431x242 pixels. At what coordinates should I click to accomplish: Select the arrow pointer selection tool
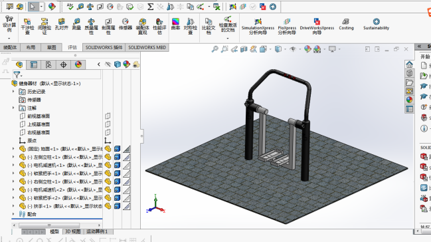pos(33,7)
